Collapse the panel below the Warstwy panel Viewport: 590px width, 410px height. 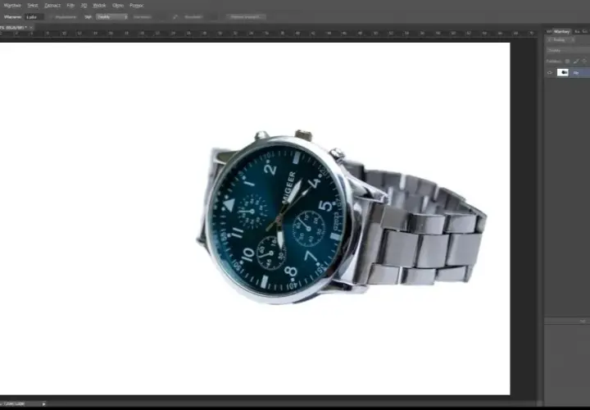(x=583, y=321)
